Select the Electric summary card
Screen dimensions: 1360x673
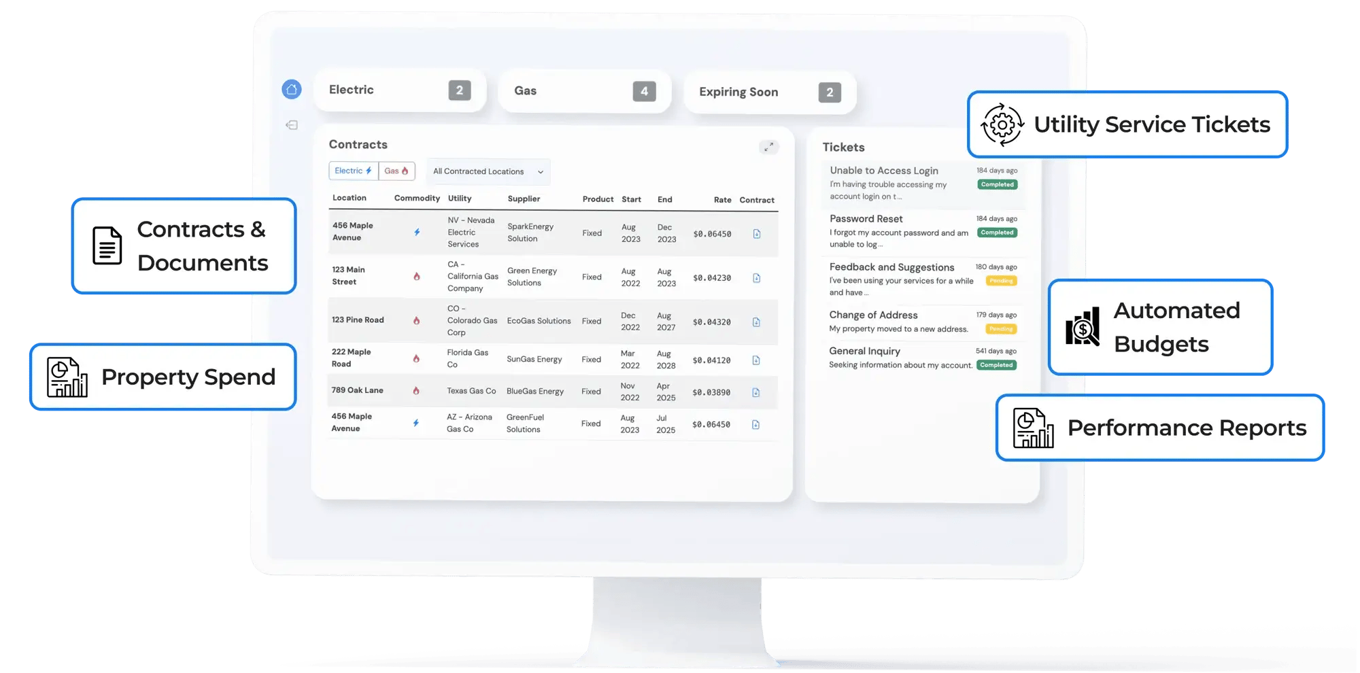point(400,90)
